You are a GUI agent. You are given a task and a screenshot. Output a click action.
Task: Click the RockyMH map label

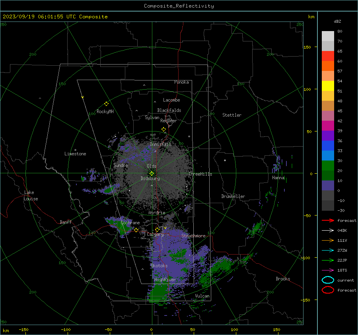pos(105,112)
